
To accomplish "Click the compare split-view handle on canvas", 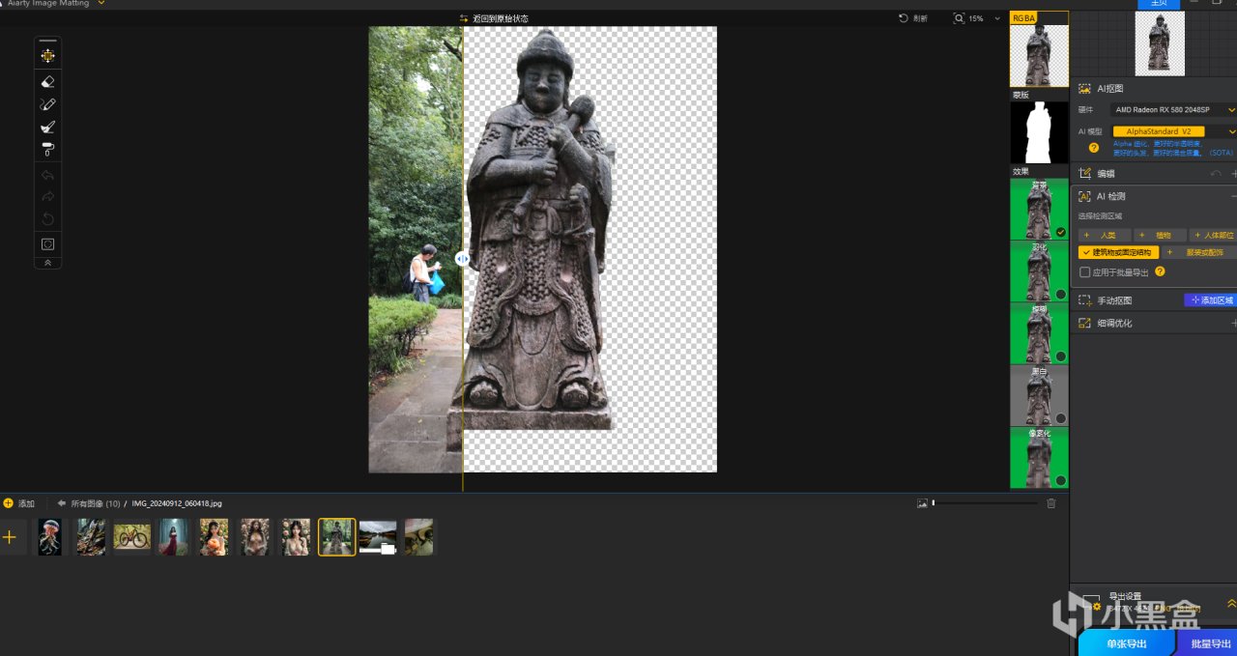I will pos(462,259).
